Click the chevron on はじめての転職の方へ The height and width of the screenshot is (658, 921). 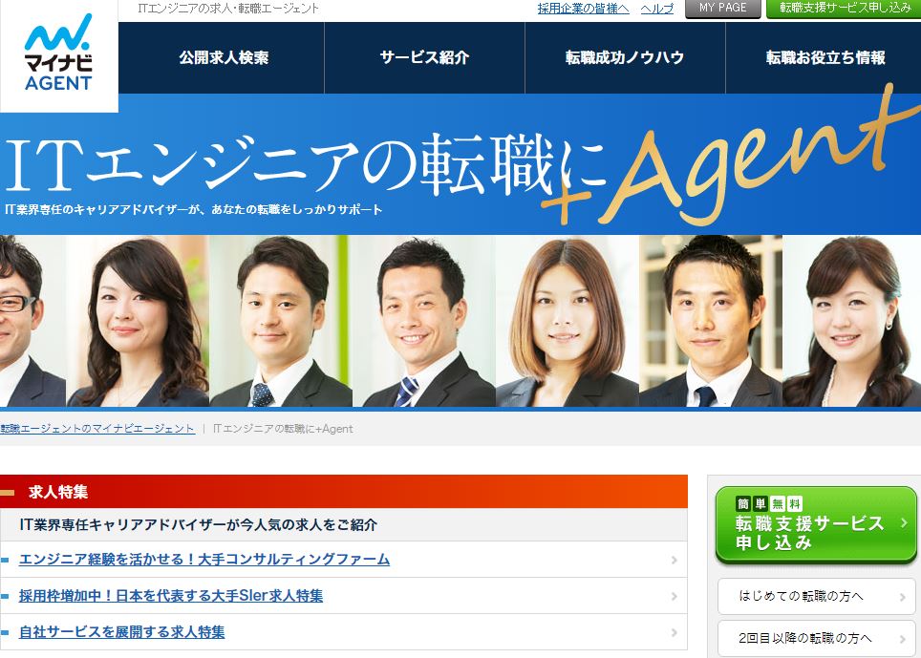(x=902, y=597)
